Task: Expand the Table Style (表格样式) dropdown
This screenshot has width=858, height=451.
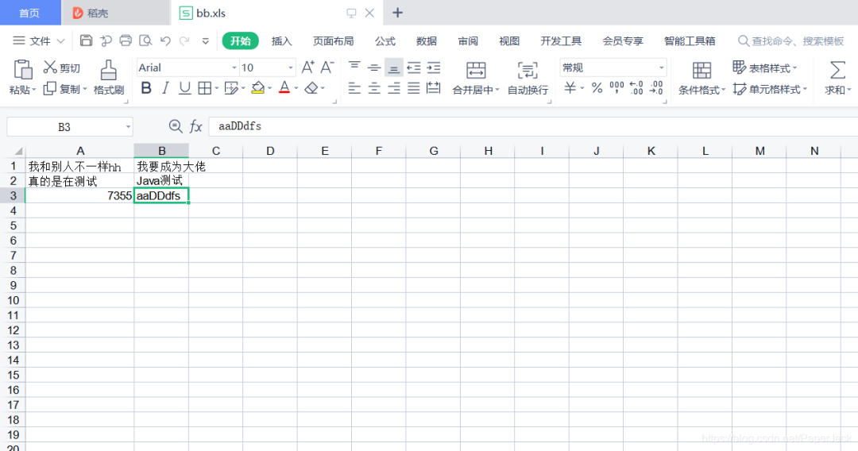Action: tap(794, 68)
